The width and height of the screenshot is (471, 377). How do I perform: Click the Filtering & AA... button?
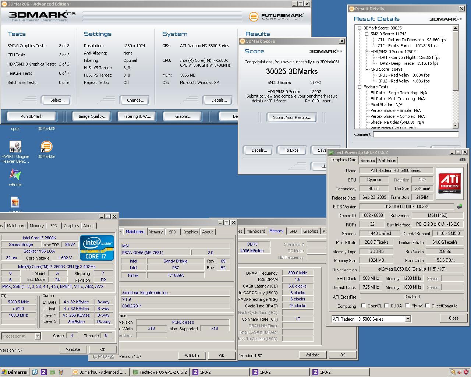(x=137, y=116)
